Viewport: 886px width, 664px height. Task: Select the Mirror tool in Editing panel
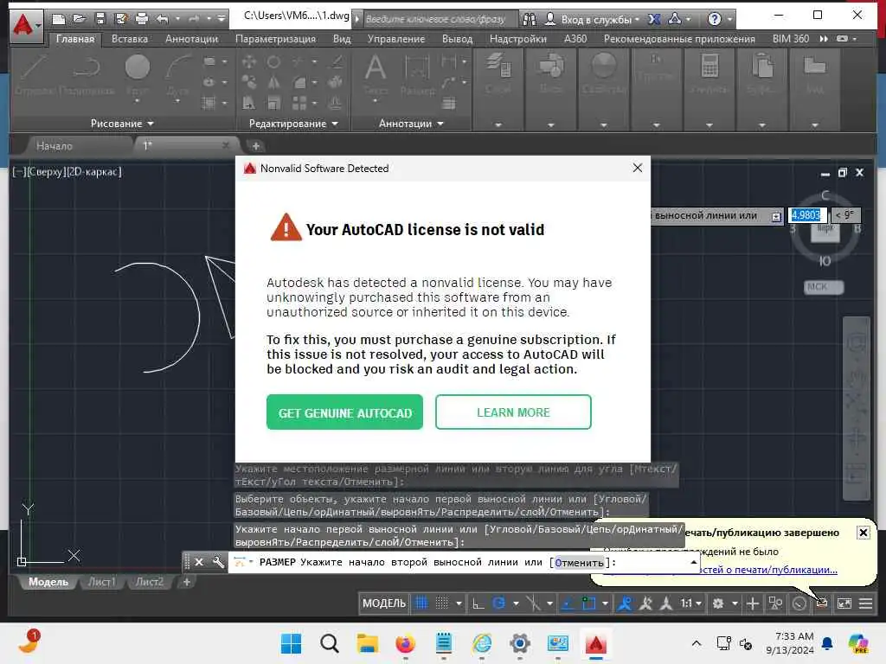click(273, 82)
